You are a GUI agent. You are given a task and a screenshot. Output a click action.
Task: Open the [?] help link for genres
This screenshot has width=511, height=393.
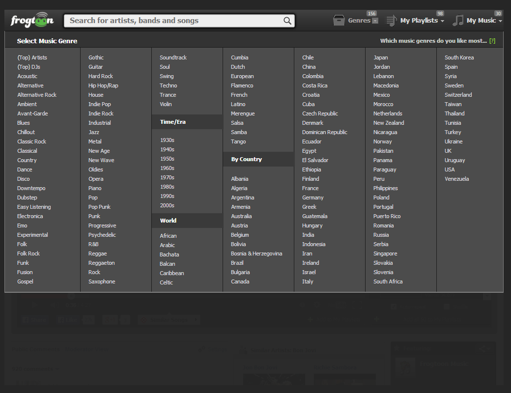click(492, 41)
